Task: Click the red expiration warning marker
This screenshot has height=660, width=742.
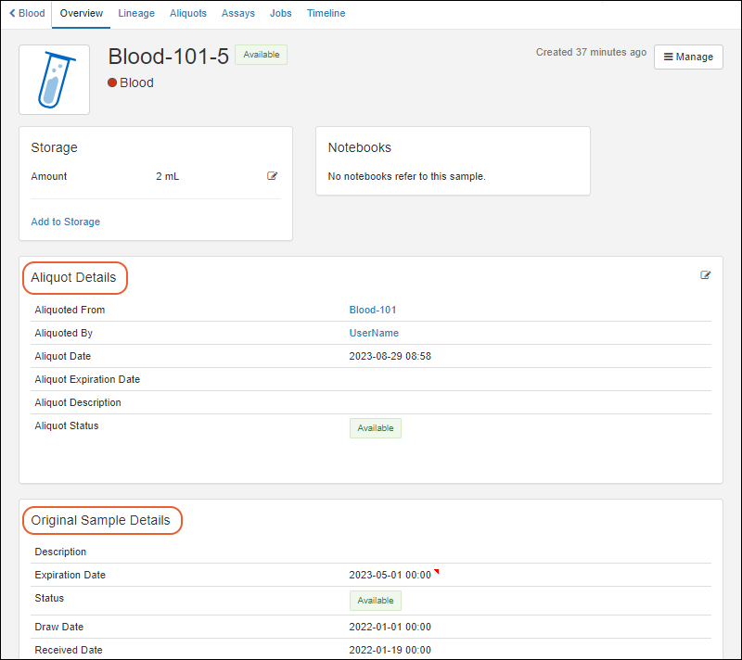Action: click(436, 572)
